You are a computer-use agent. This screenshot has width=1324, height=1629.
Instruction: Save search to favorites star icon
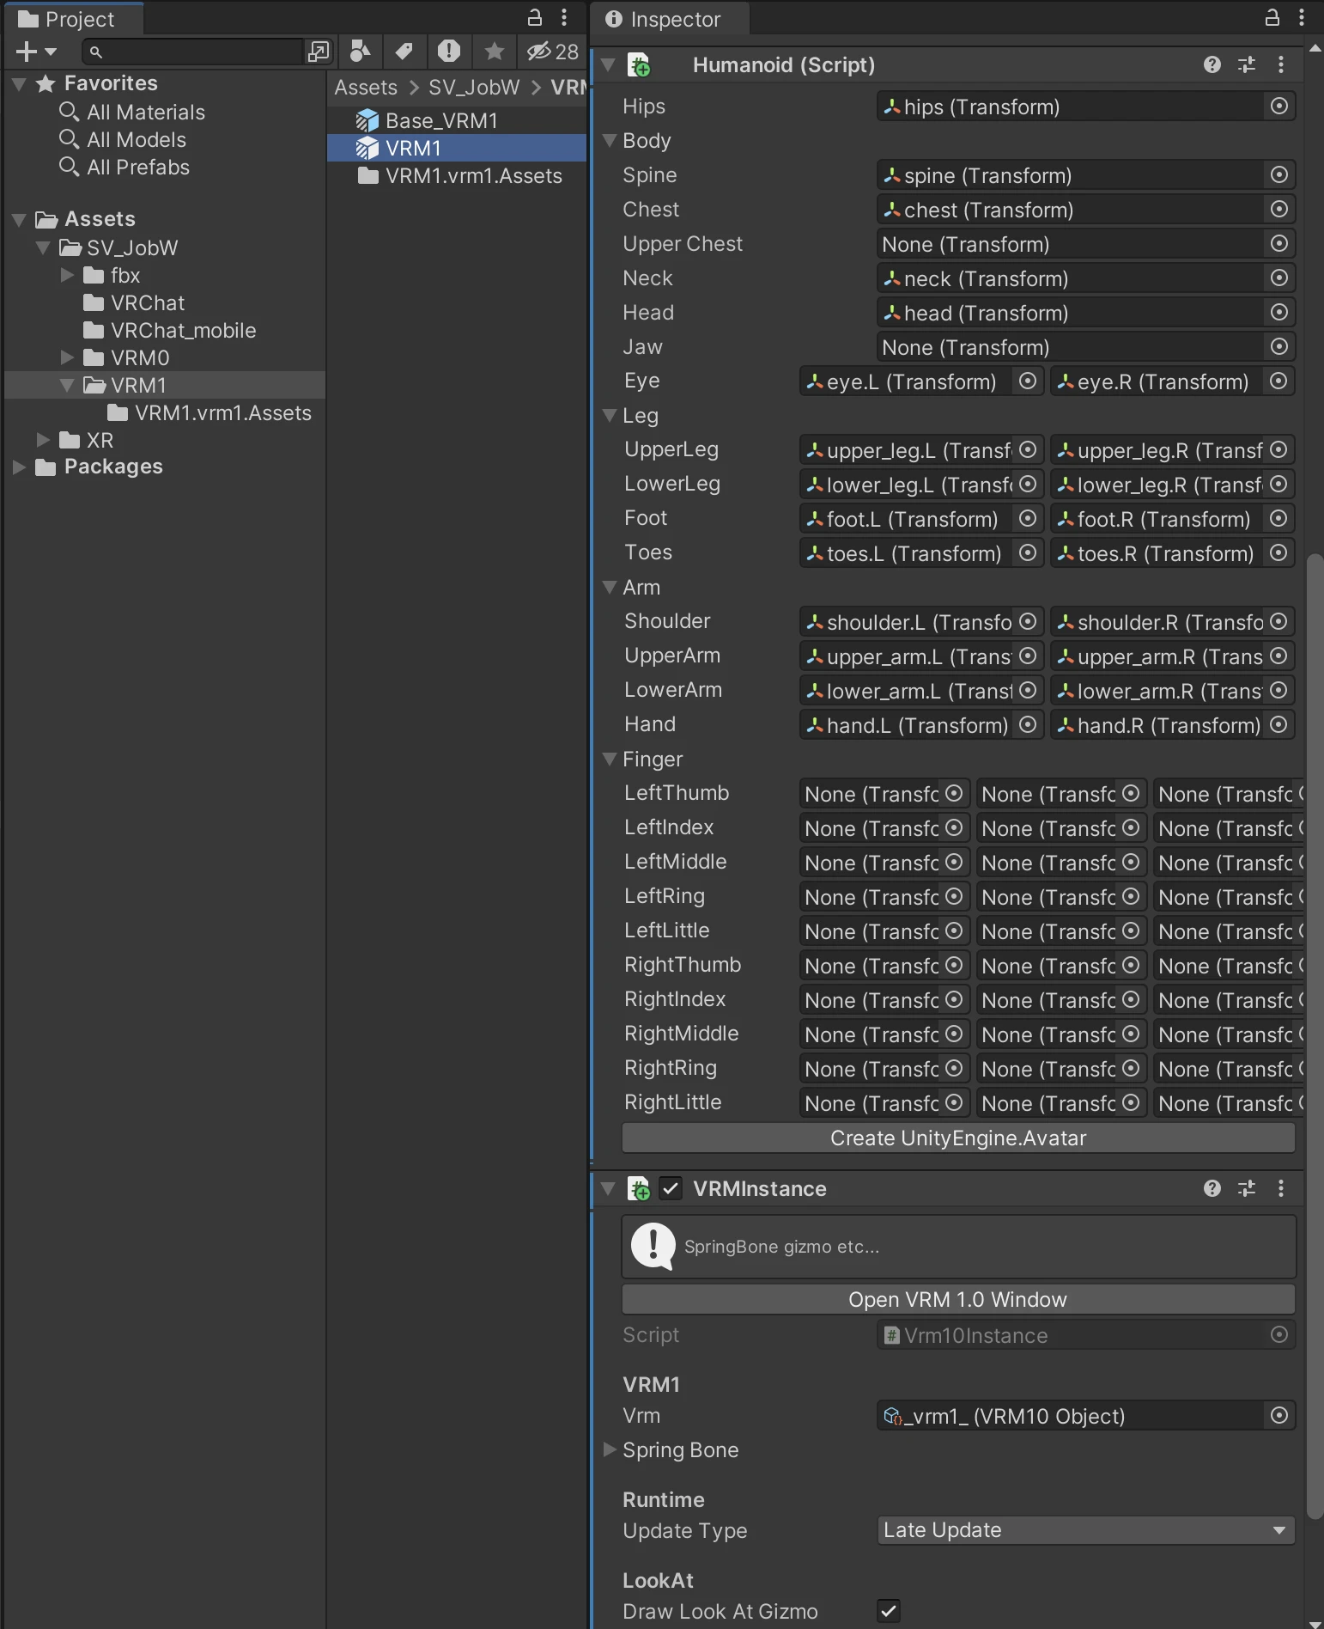pyautogui.click(x=495, y=52)
